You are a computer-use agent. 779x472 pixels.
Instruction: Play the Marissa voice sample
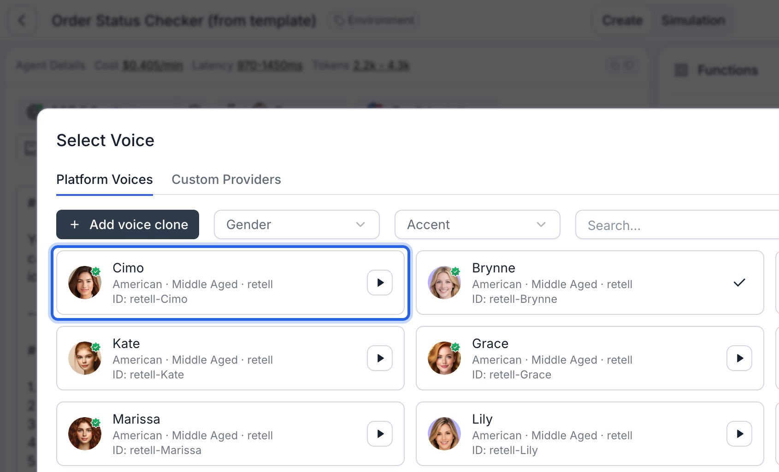pyautogui.click(x=380, y=434)
